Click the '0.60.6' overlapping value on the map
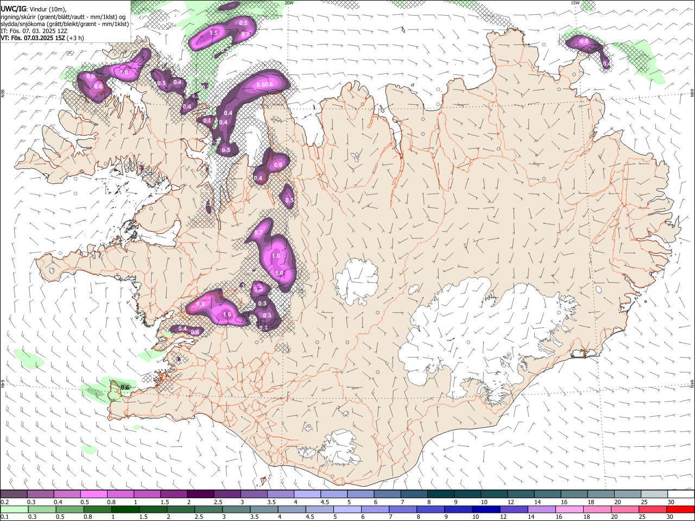Viewport: 695px width, 521px height. point(264,85)
